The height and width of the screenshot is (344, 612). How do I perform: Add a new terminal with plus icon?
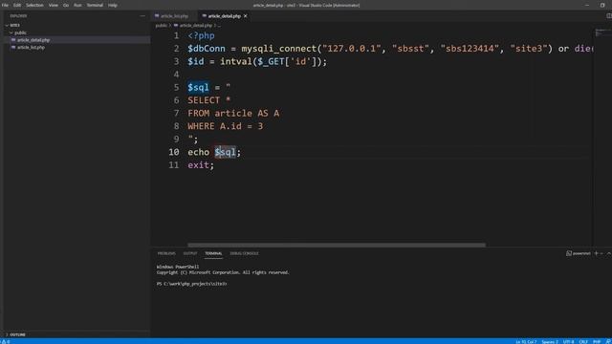point(596,253)
